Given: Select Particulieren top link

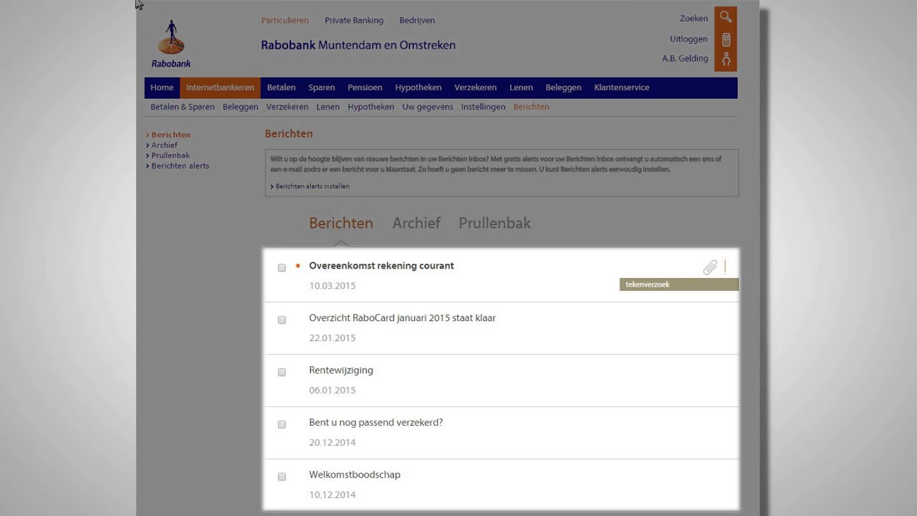Looking at the screenshot, I should tap(285, 20).
